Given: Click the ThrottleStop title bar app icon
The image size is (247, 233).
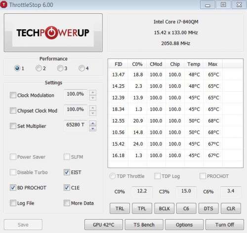Looking at the screenshot, I should tap(3, 4).
